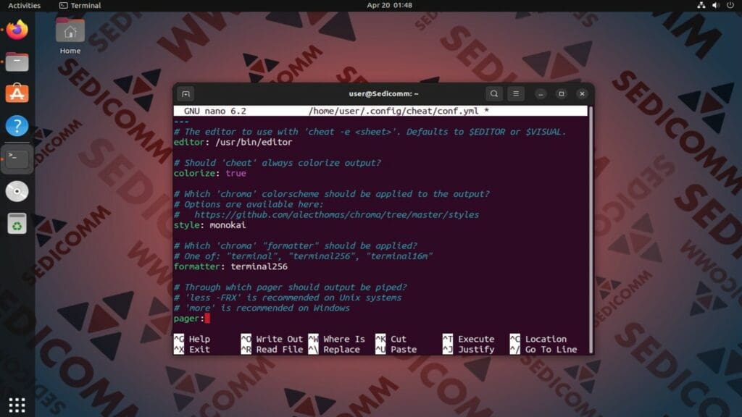Open the Terminal app menu in top bar
Viewport: 742px width, 417px height.
coord(80,5)
